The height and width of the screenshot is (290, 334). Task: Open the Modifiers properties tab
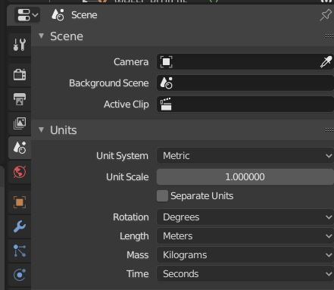coord(20,226)
